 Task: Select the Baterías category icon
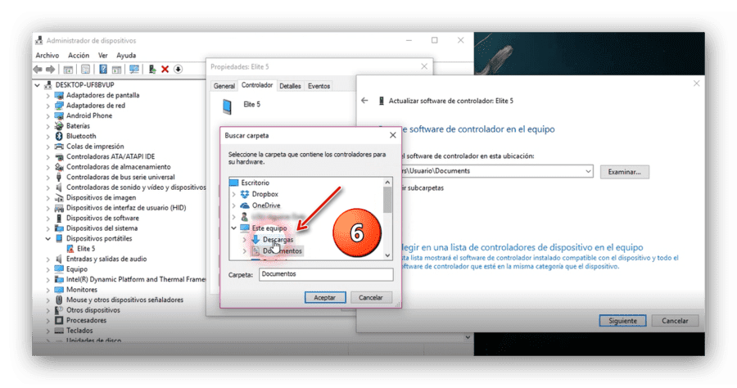59,126
